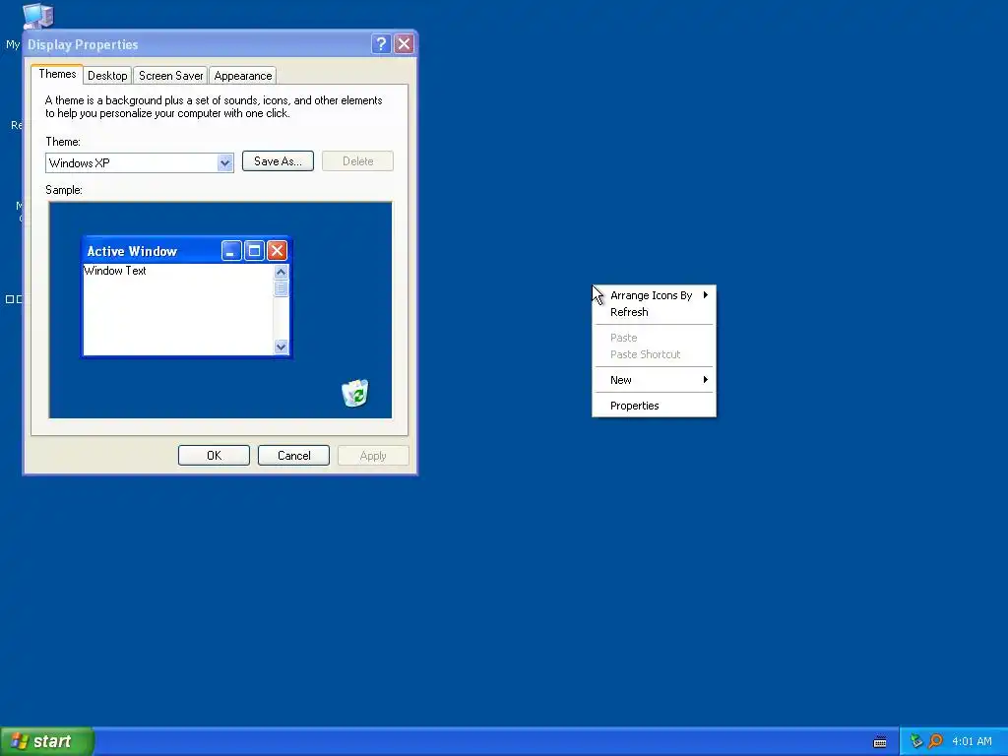Select Properties in the context menu
Viewport: 1008px width, 756px height.
click(x=654, y=406)
